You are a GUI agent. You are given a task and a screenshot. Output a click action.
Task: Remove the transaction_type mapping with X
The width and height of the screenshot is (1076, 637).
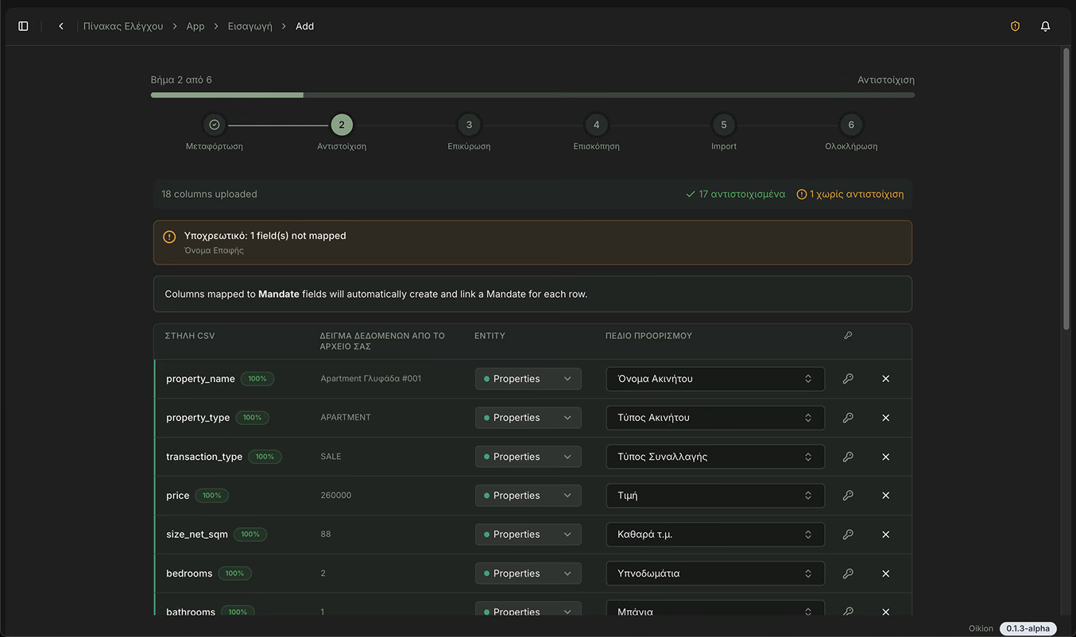click(x=886, y=457)
